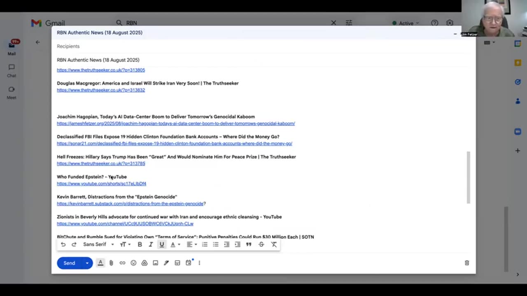The image size is (527, 296).
Task: Redo the last edit in compose toolbar
Action: click(x=74, y=244)
